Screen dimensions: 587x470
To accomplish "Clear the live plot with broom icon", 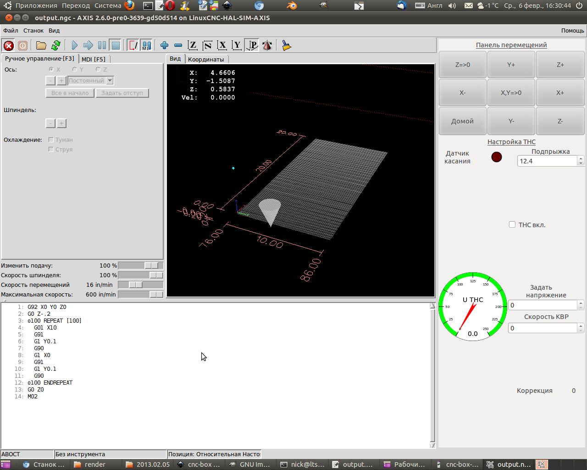I will [x=287, y=45].
